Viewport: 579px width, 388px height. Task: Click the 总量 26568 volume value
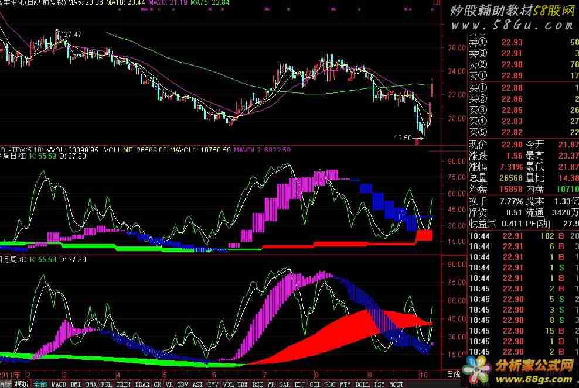512,178
